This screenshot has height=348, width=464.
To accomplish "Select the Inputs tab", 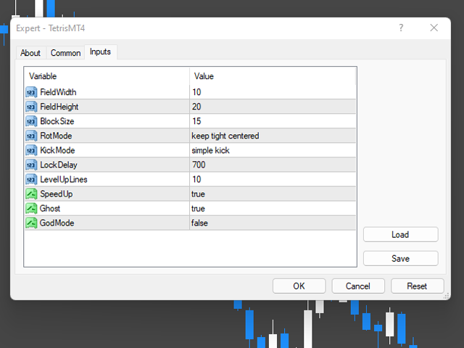I will (x=100, y=51).
